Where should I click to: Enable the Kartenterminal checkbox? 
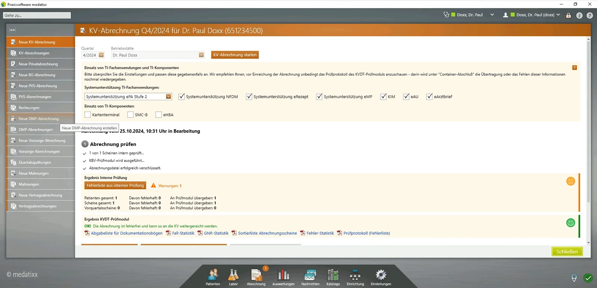88,115
